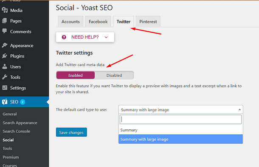The image size is (259, 167).
Task: Click the Media icon in the sidebar
Action: (5, 10)
